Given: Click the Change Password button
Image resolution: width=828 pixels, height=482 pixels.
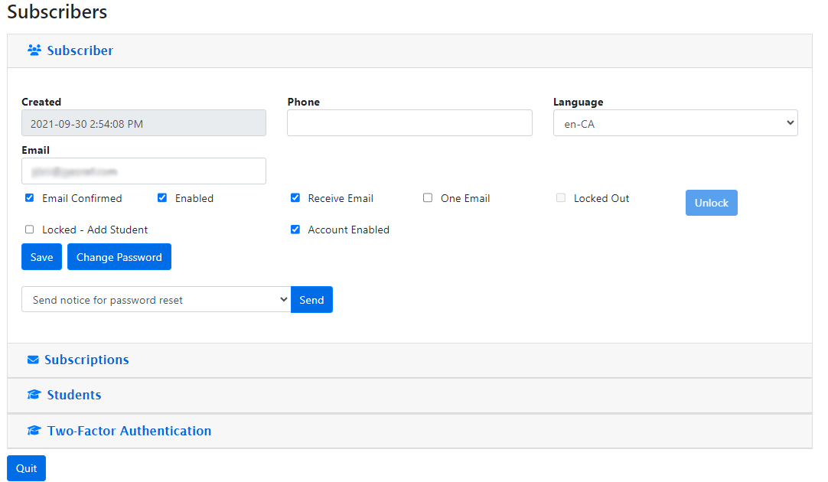Looking at the screenshot, I should (119, 257).
